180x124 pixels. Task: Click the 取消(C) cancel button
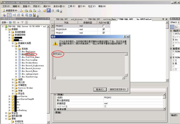point(100,90)
